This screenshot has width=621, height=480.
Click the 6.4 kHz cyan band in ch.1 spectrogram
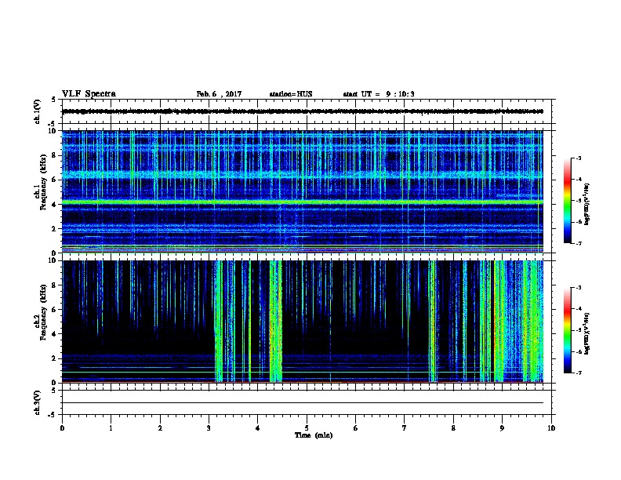tap(303, 174)
